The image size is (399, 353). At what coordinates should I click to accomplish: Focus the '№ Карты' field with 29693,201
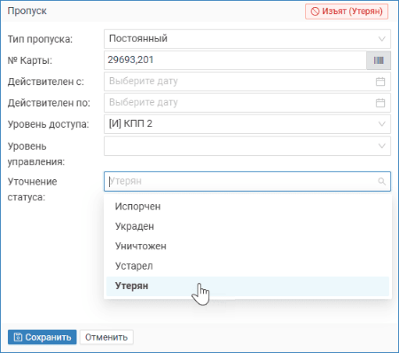235,60
